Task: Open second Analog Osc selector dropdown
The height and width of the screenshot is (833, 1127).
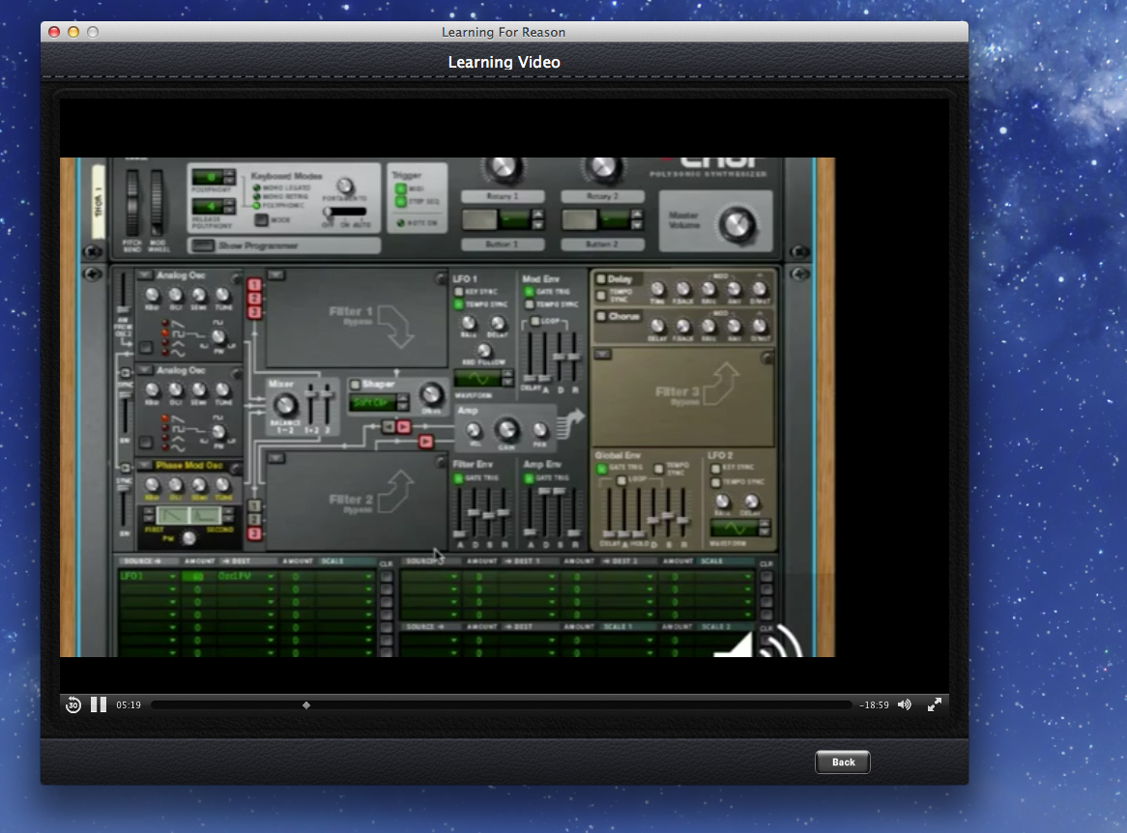Action: 144,370
